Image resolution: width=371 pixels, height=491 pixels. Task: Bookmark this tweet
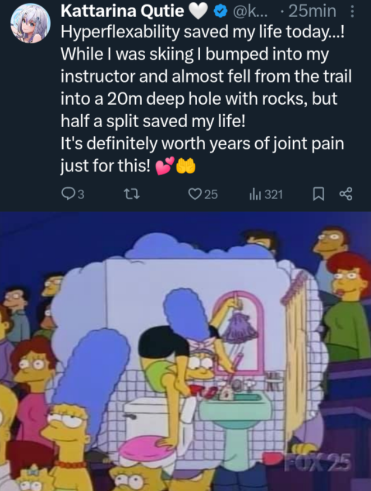pos(318,194)
